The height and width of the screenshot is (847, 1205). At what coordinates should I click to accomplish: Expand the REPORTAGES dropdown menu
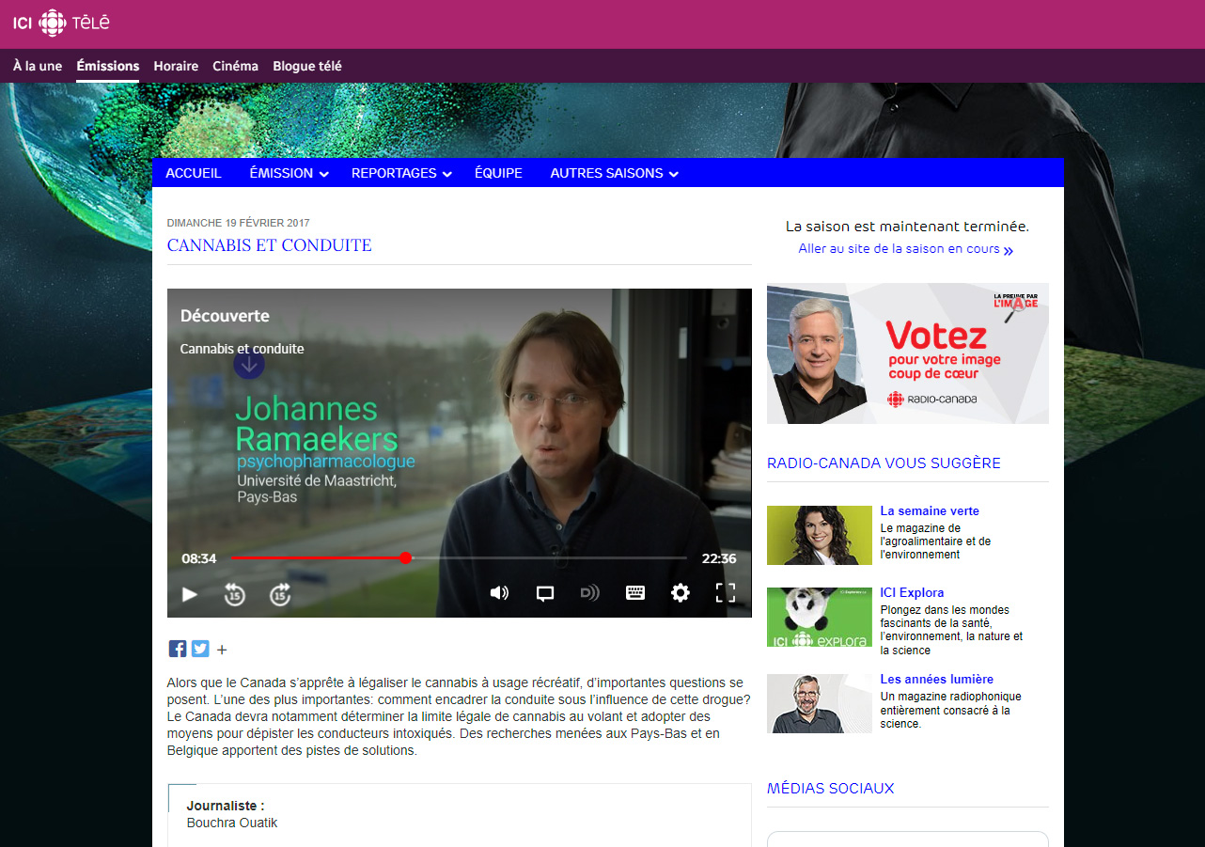pyautogui.click(x=401, y=173)
